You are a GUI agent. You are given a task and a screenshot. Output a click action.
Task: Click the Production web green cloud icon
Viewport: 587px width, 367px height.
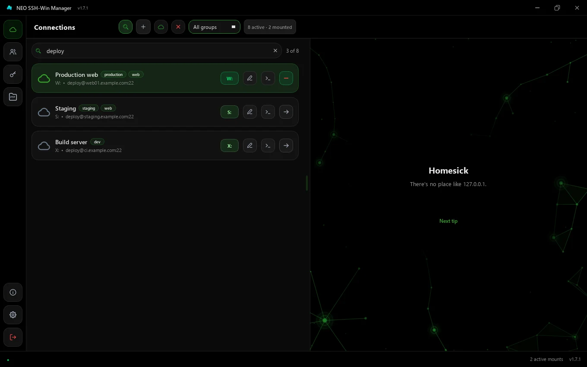tap(44, 78)
